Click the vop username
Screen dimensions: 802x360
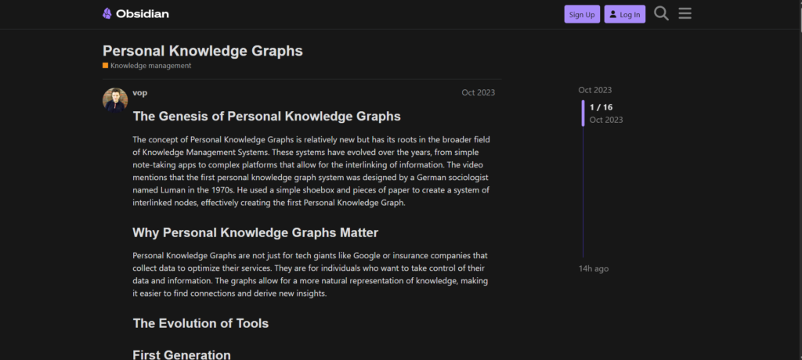(x=139, y=92)
